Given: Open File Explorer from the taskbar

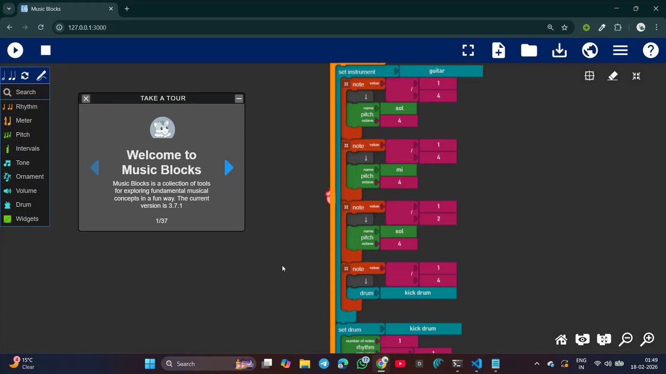Looking at the screenshot, I should [x=304, y=364].
